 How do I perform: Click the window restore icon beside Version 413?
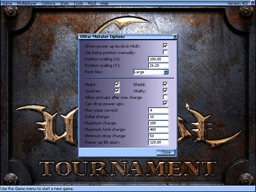click(x=252, y=3)
